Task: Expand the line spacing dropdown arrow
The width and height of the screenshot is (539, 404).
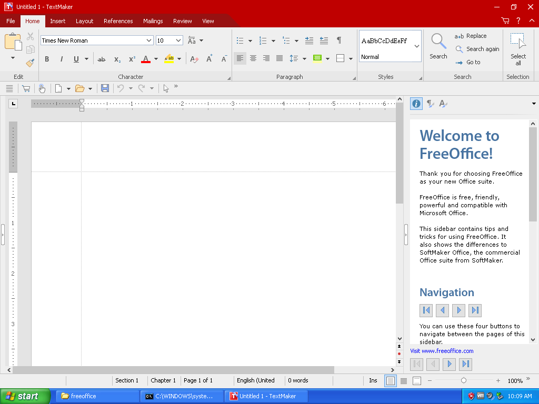Action: point(304,59)
